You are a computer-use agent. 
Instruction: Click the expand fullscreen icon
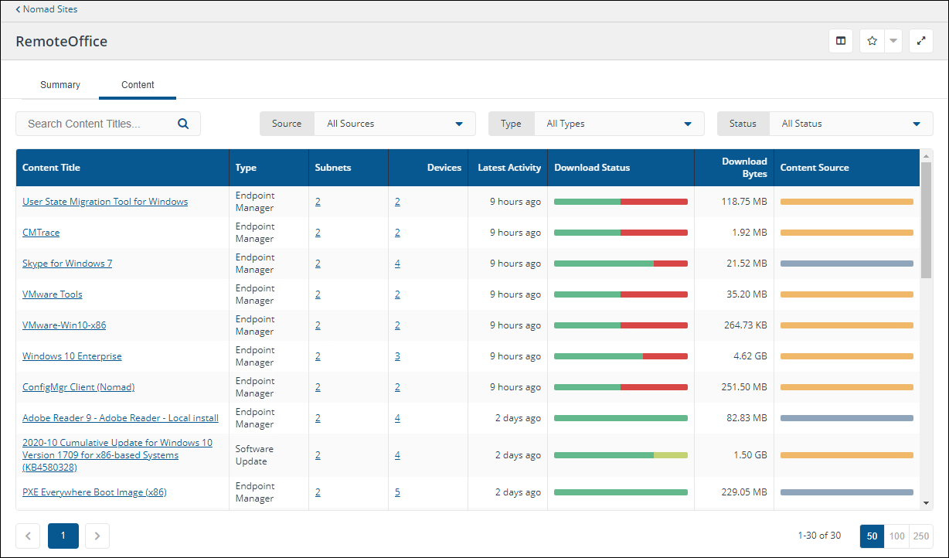(x=920, y=41)
